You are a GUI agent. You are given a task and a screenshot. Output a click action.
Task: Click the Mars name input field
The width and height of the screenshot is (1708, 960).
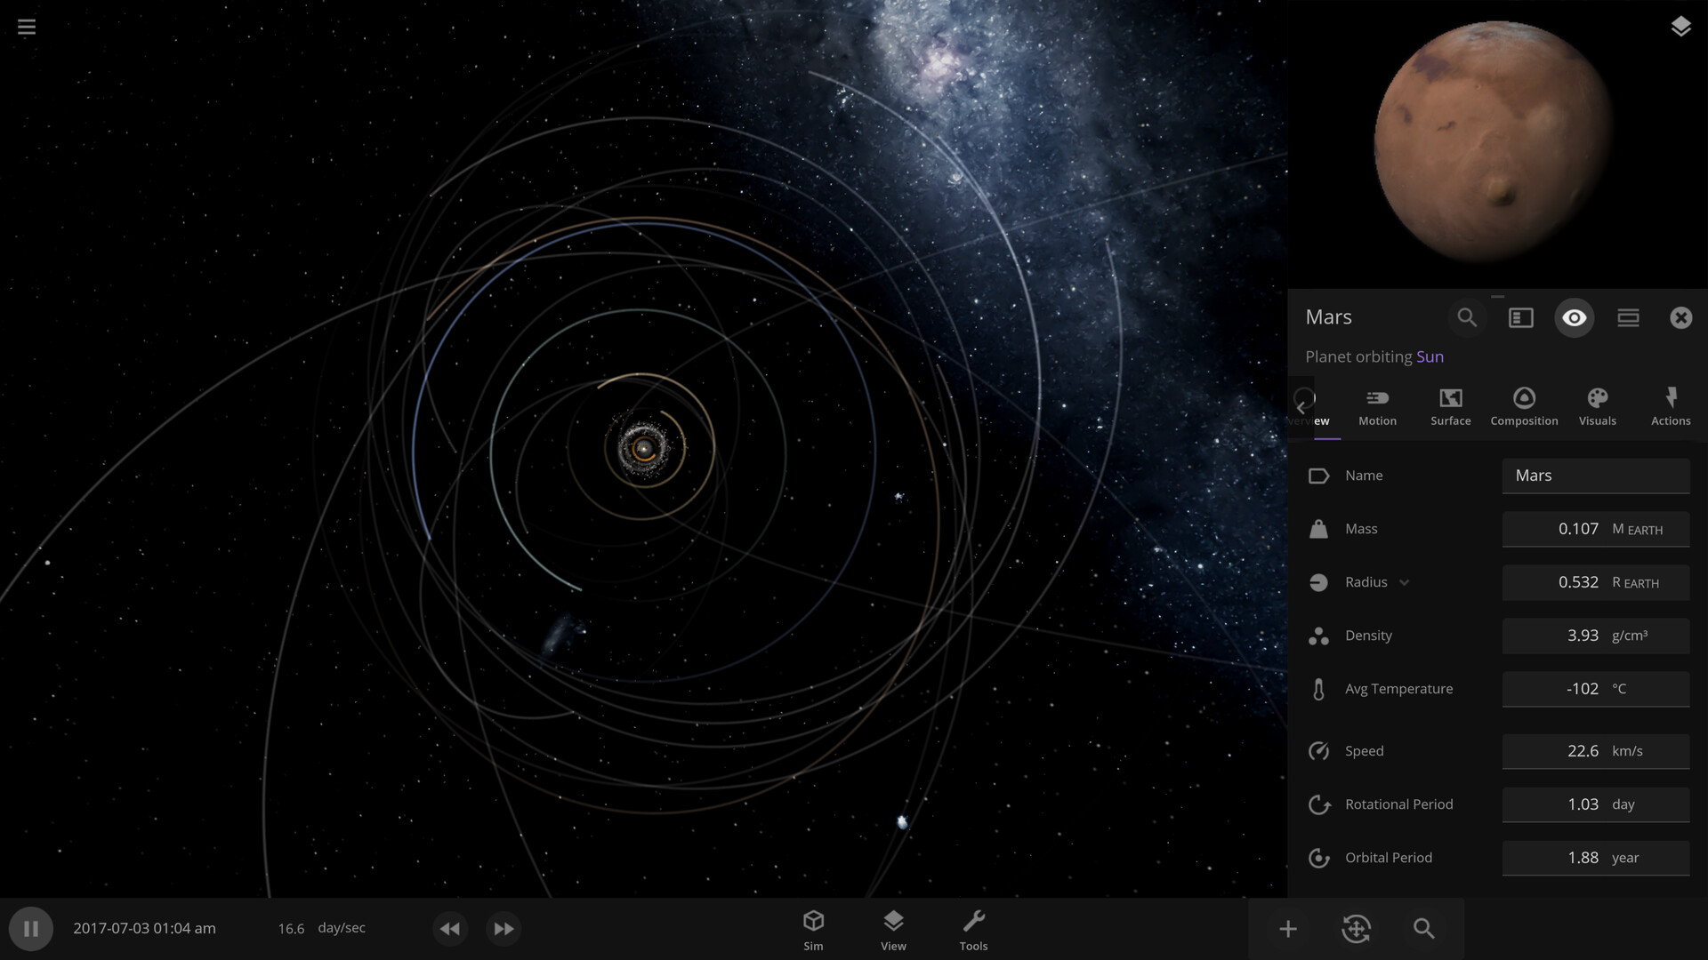point(1595,476)
